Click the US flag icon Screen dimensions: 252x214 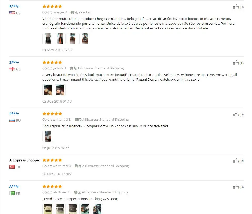(x=12, y=13)
